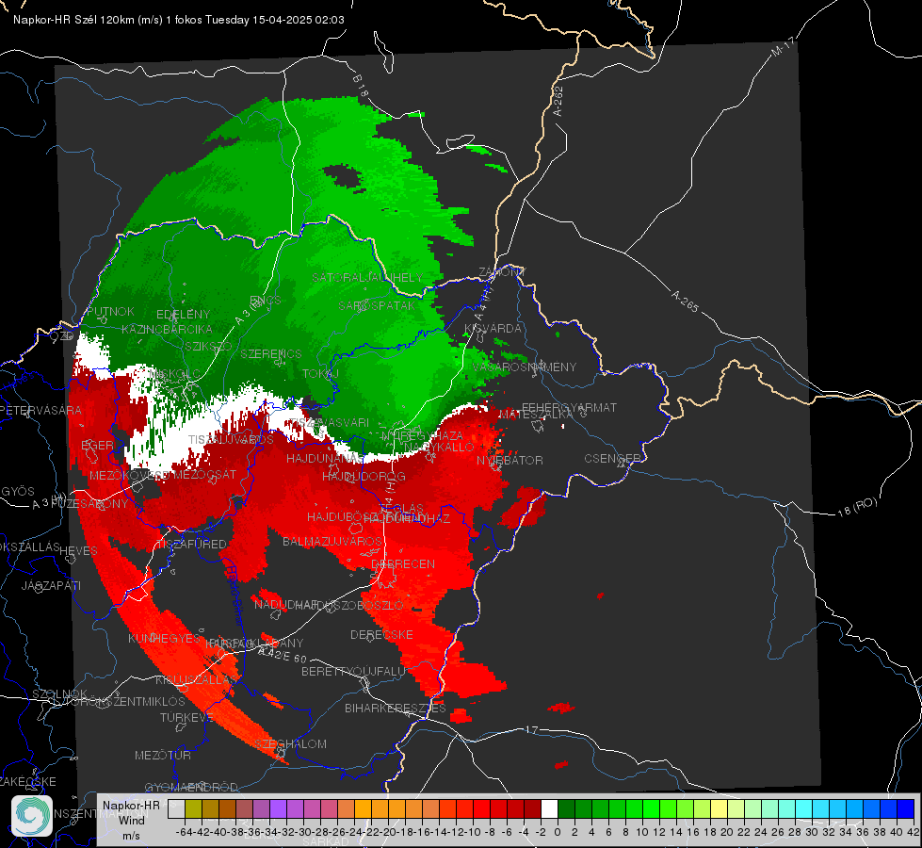Click the 'BERETTYOUJFALU' label

(x=353, y=672)
